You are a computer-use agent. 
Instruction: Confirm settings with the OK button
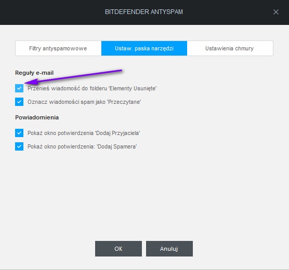tap(119, 249)
